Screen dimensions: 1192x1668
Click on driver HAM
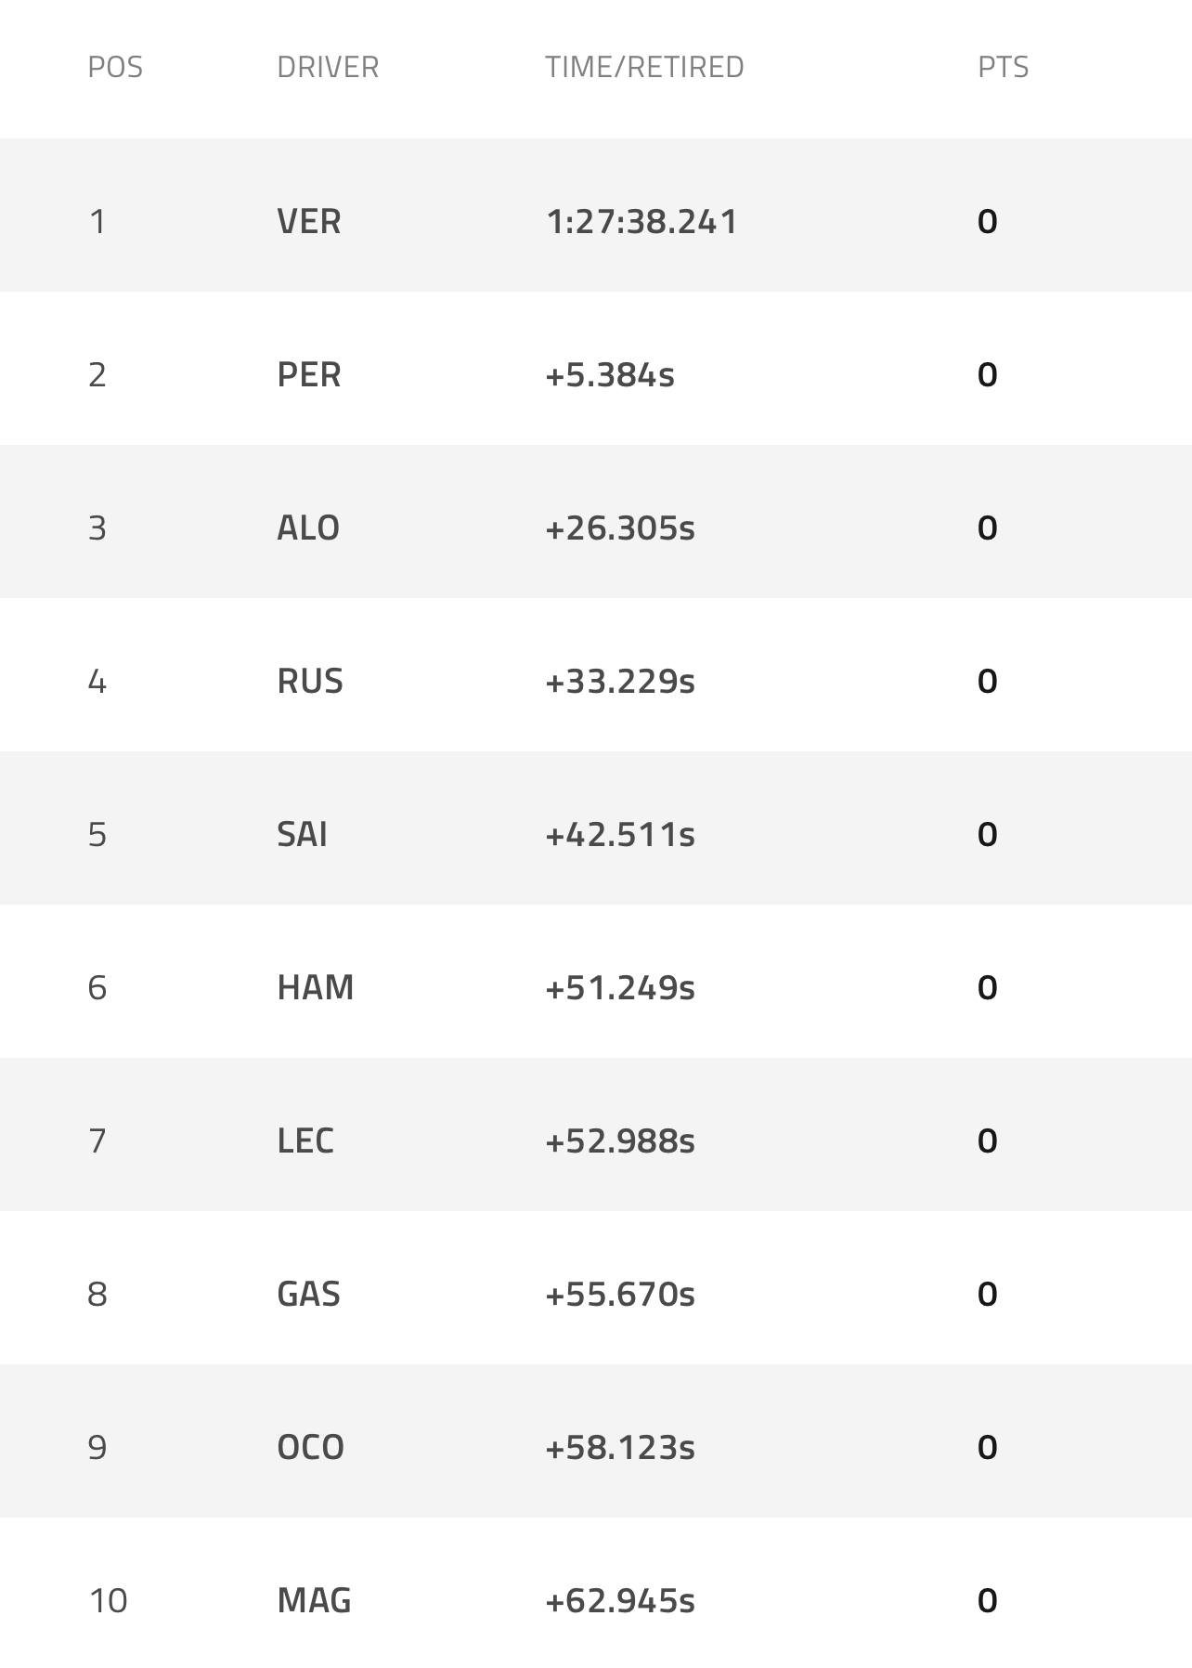pos(316,987)
